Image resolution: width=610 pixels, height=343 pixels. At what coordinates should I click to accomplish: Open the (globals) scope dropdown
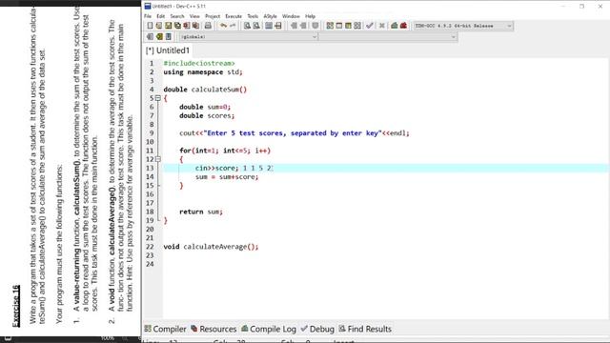[248, 36]
